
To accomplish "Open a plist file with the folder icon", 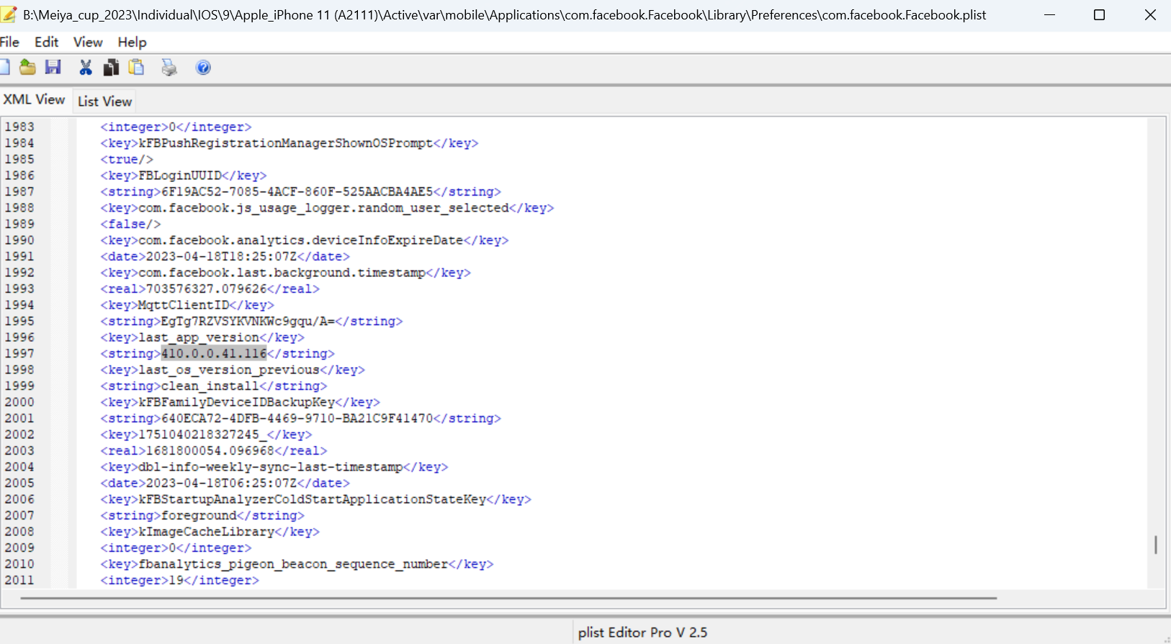I will [x=27, y=68].
